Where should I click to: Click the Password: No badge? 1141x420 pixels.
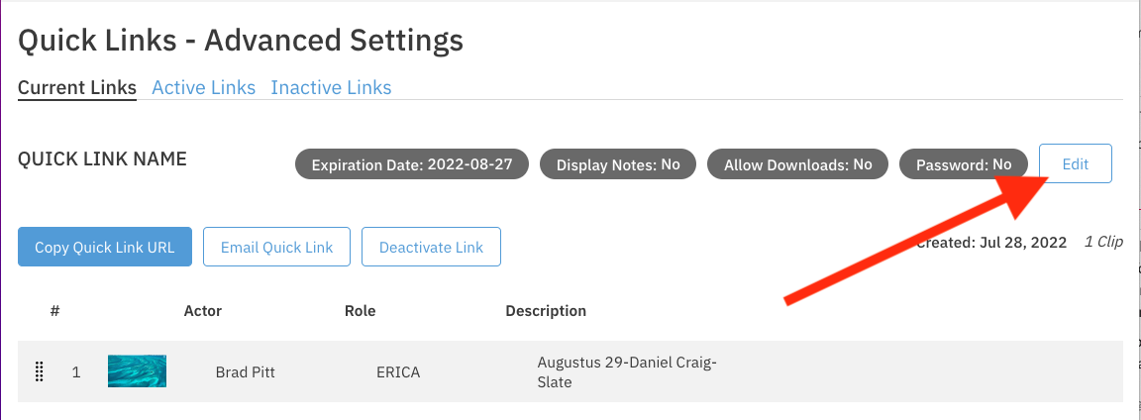pyautogui.click(x=963, y=164)
